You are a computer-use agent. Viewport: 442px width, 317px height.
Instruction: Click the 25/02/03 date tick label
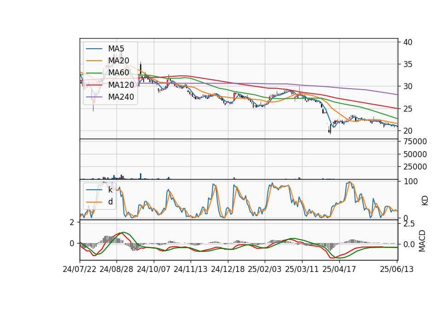[265, 269]
